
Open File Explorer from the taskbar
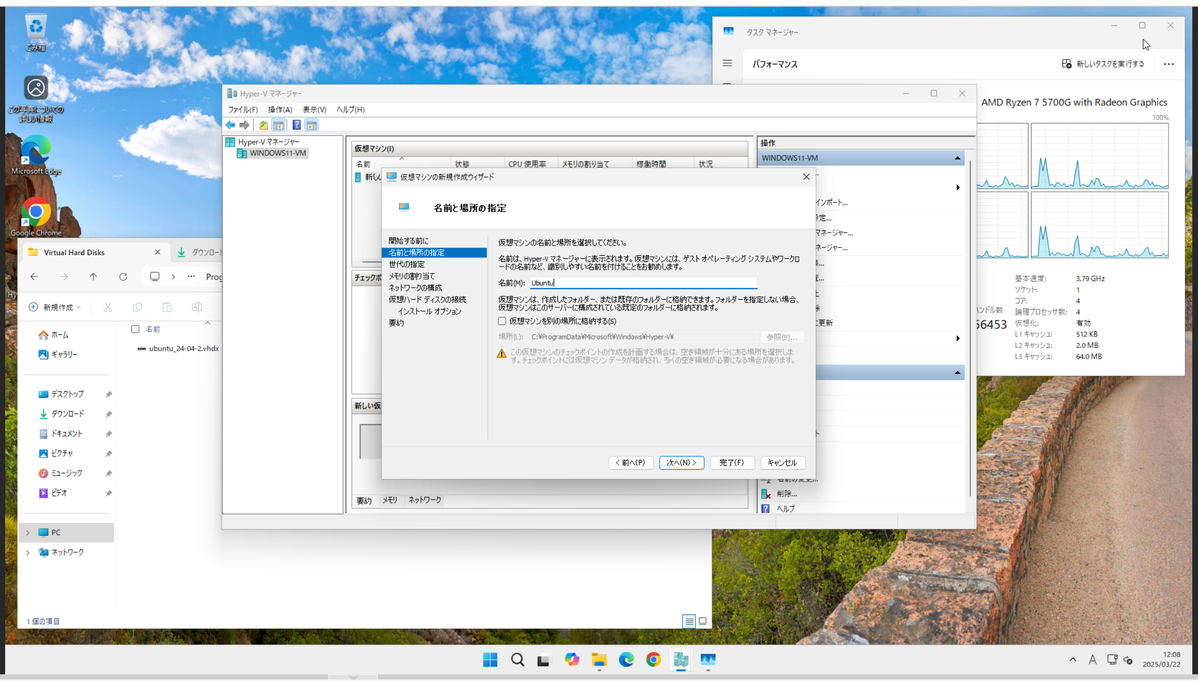(599, 659)
